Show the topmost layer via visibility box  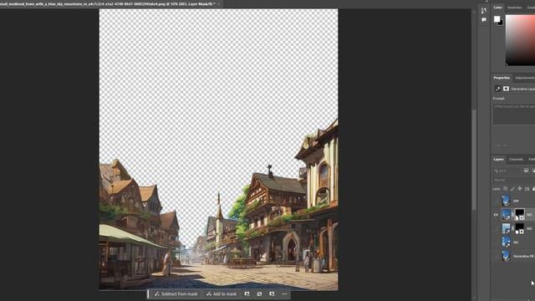496,201
